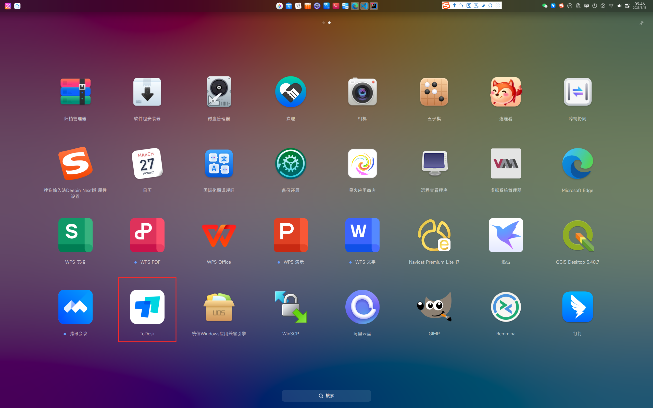Open Visual Studio Code from top dock
The height and width of the screenshot is (408, 653).
click(x=364, y=6)
